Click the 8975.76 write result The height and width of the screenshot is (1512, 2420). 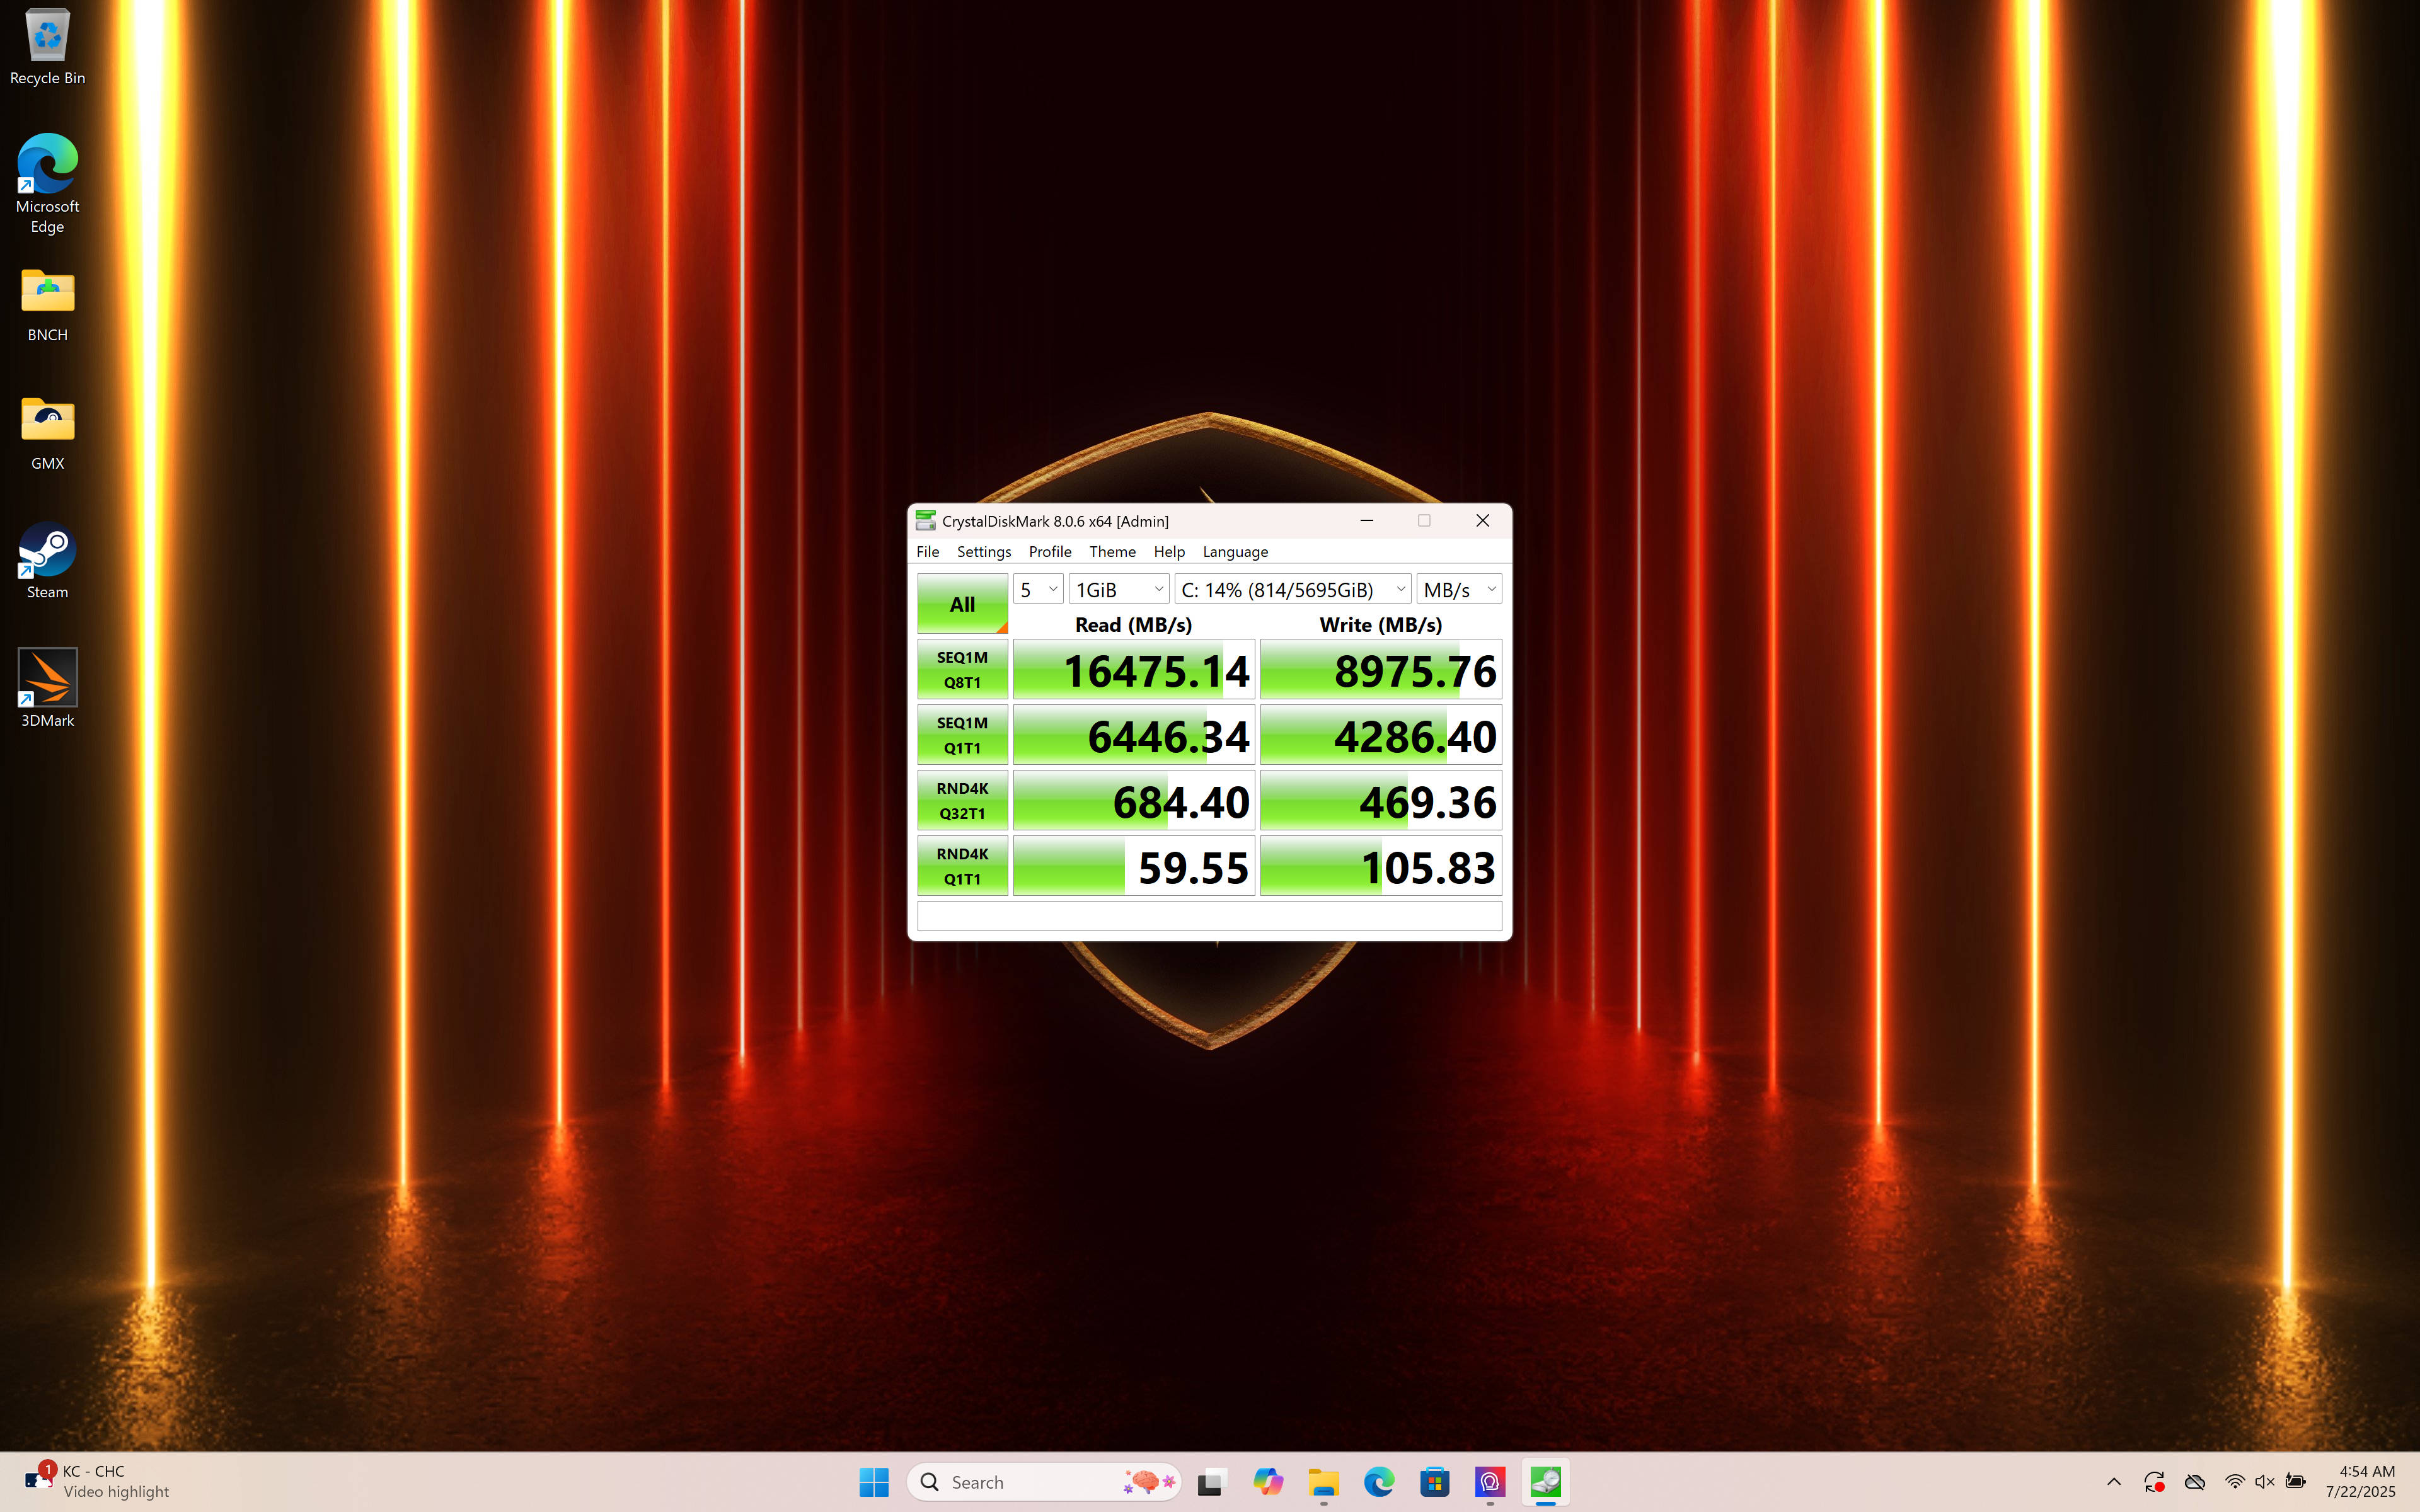point(1381,670)
